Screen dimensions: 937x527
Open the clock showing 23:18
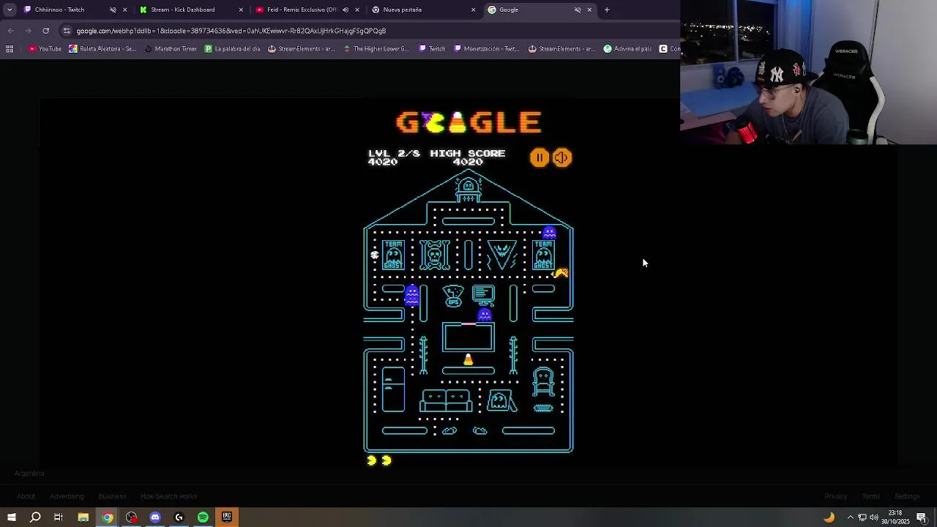coord(895,517)
